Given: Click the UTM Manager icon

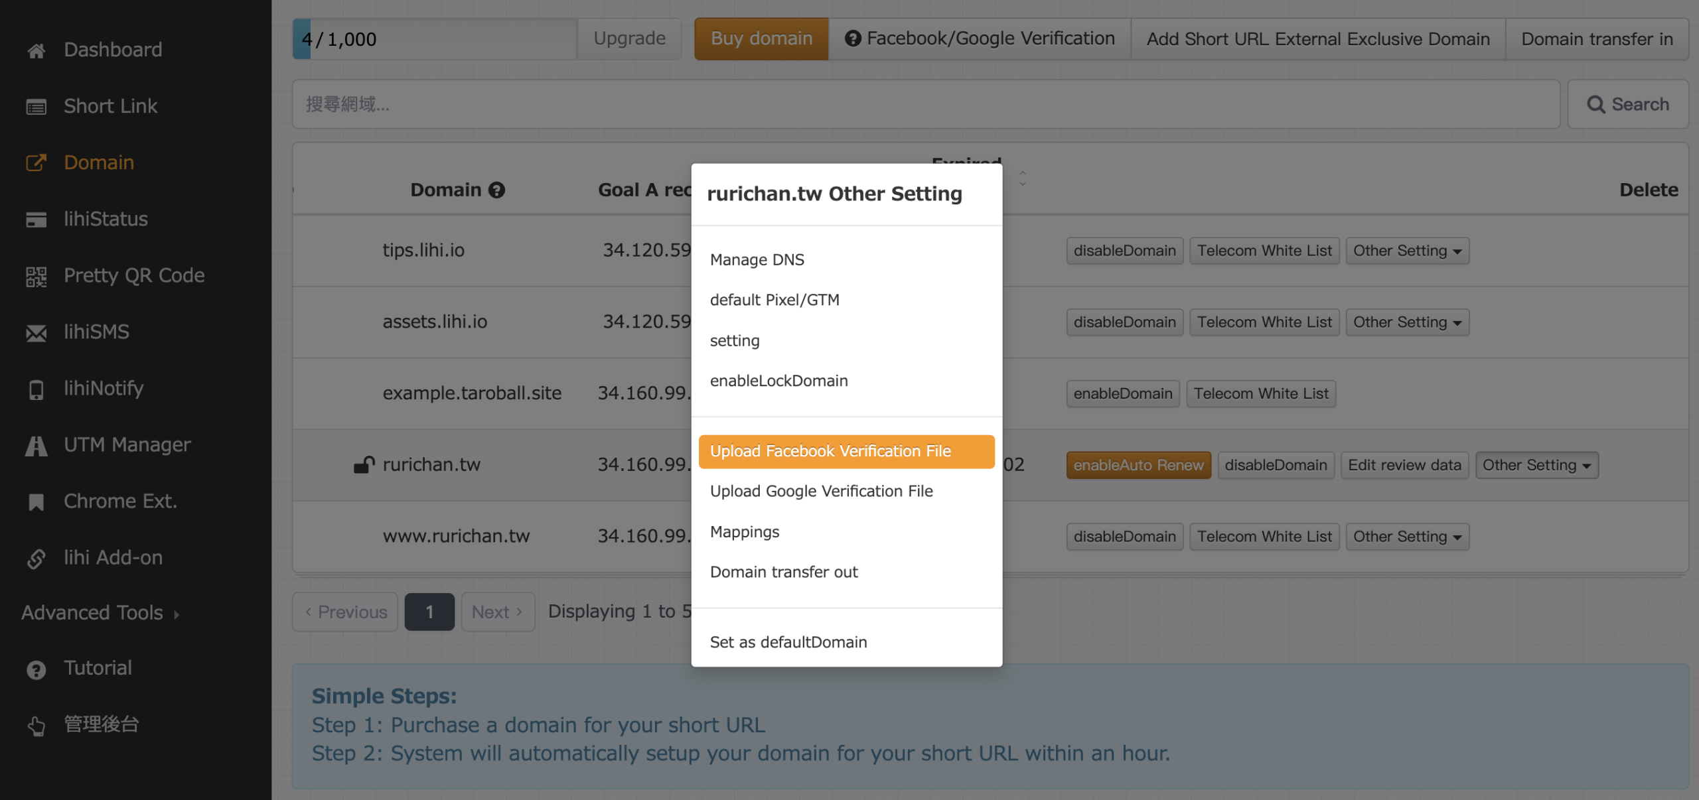Looking at the screenshot, I should (36, 445).
